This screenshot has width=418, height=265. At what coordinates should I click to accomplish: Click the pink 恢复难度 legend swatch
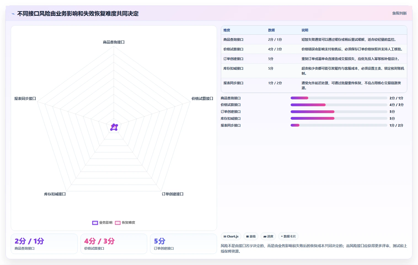pyautogui.click(x=118, y=223)
